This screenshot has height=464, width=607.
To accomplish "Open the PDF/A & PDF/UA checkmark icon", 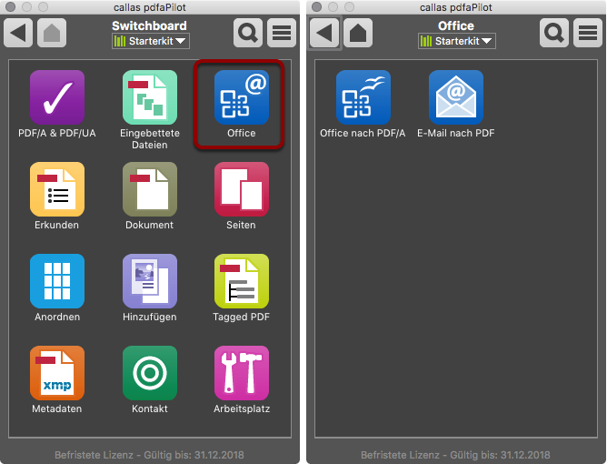I will (57, 97).
